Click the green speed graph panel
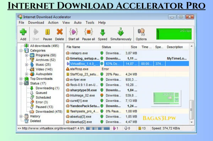The width and height of the screenshot is (213, 141). (174, 34)
